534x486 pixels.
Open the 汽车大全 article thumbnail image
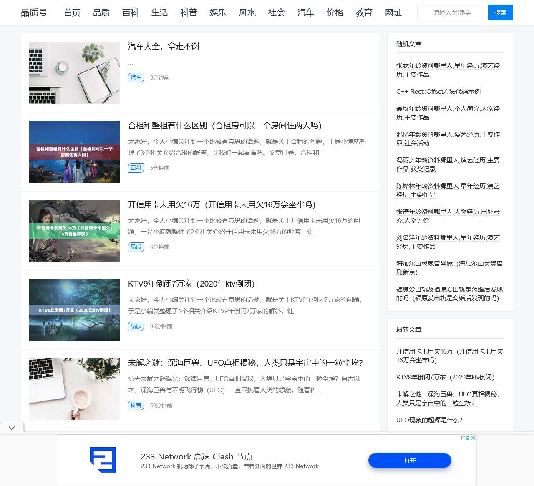click(x=74, y=72)
